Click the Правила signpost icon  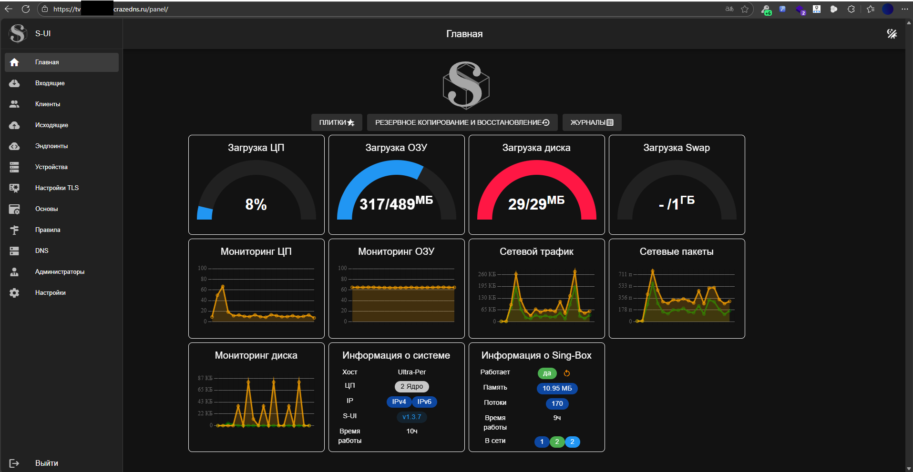click(14, 230)
